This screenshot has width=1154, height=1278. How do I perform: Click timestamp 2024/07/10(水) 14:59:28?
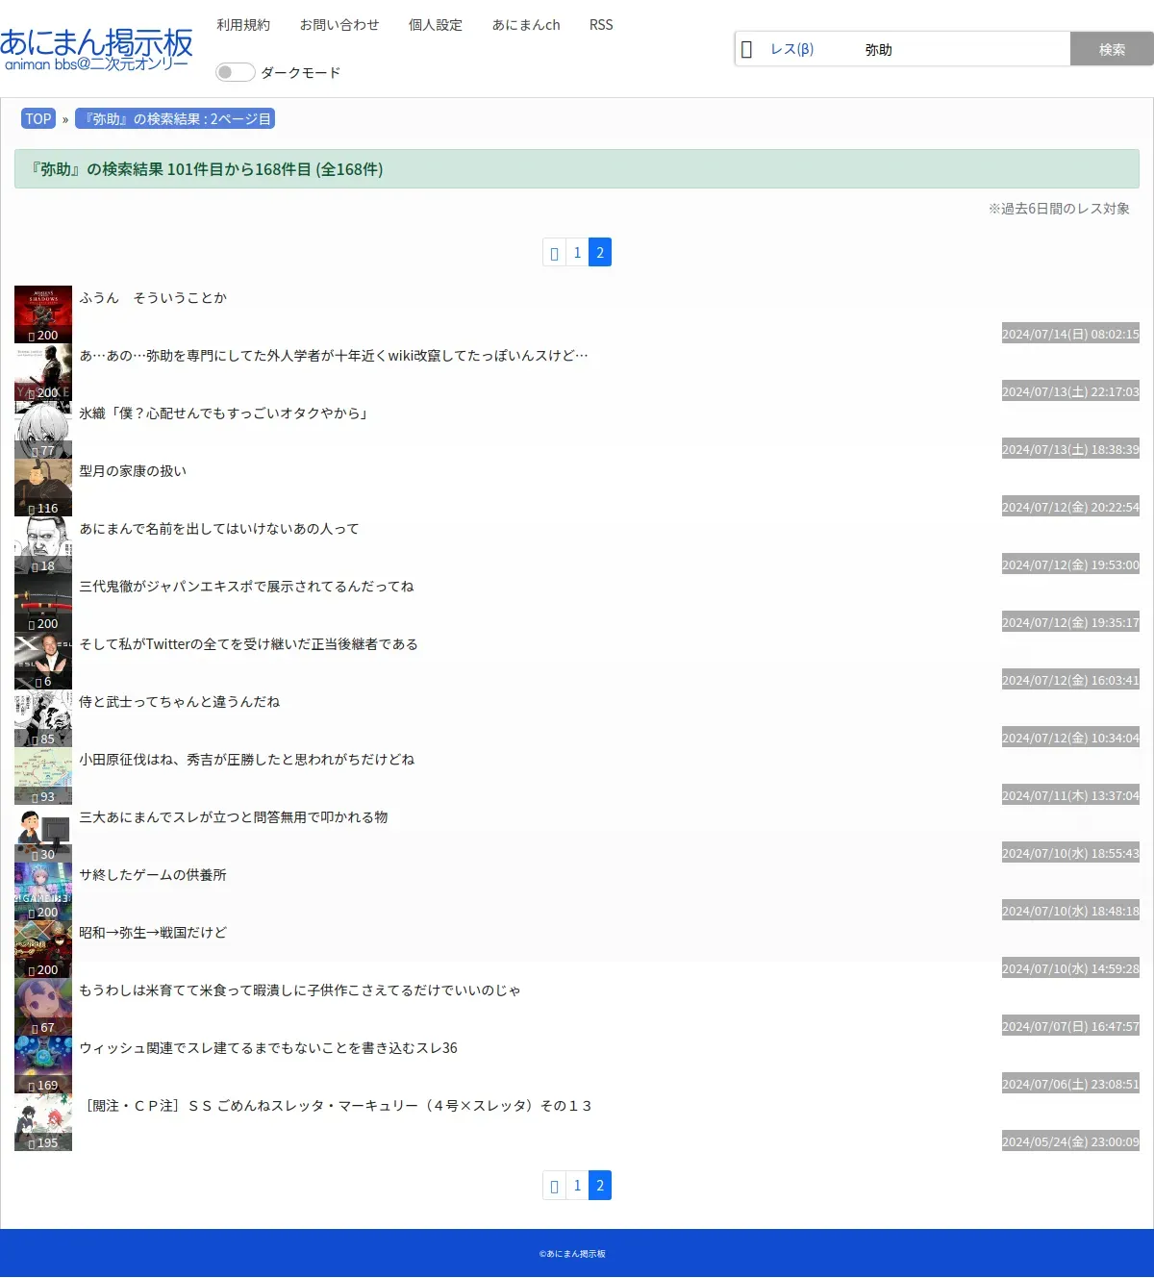click(1070, 968)
